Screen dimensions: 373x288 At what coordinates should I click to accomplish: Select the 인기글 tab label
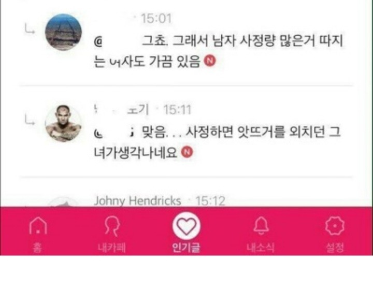(187, 248)
